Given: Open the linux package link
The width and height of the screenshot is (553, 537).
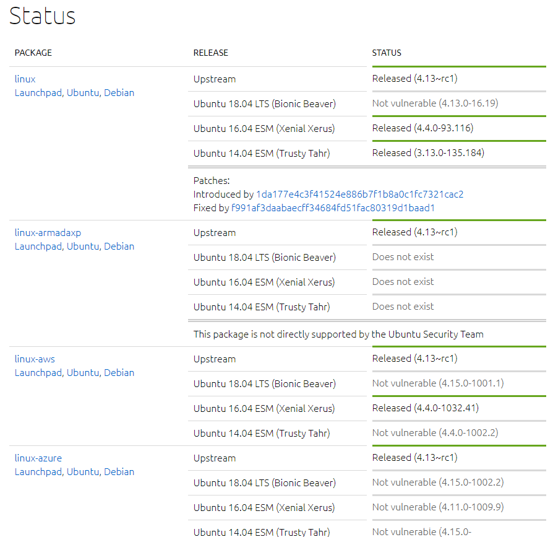Looking at the screenshot, I should click(25, 79).
